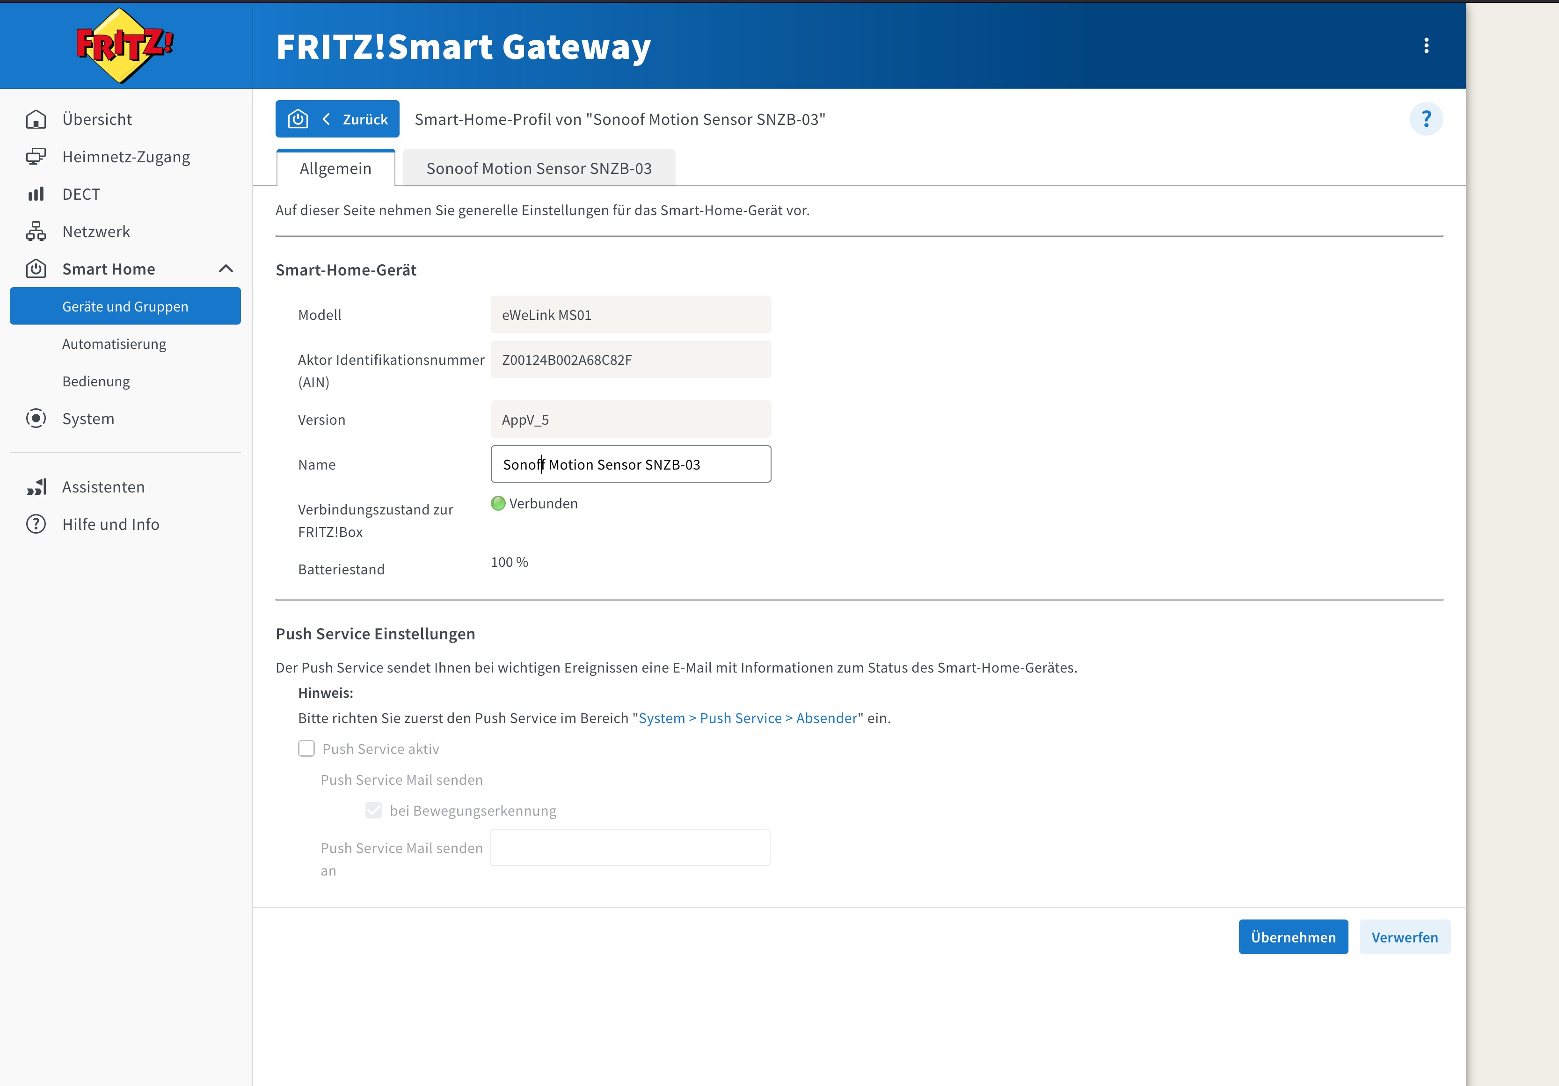Go back with the Zurück button

pyautogui.click(x=337, y=119)
